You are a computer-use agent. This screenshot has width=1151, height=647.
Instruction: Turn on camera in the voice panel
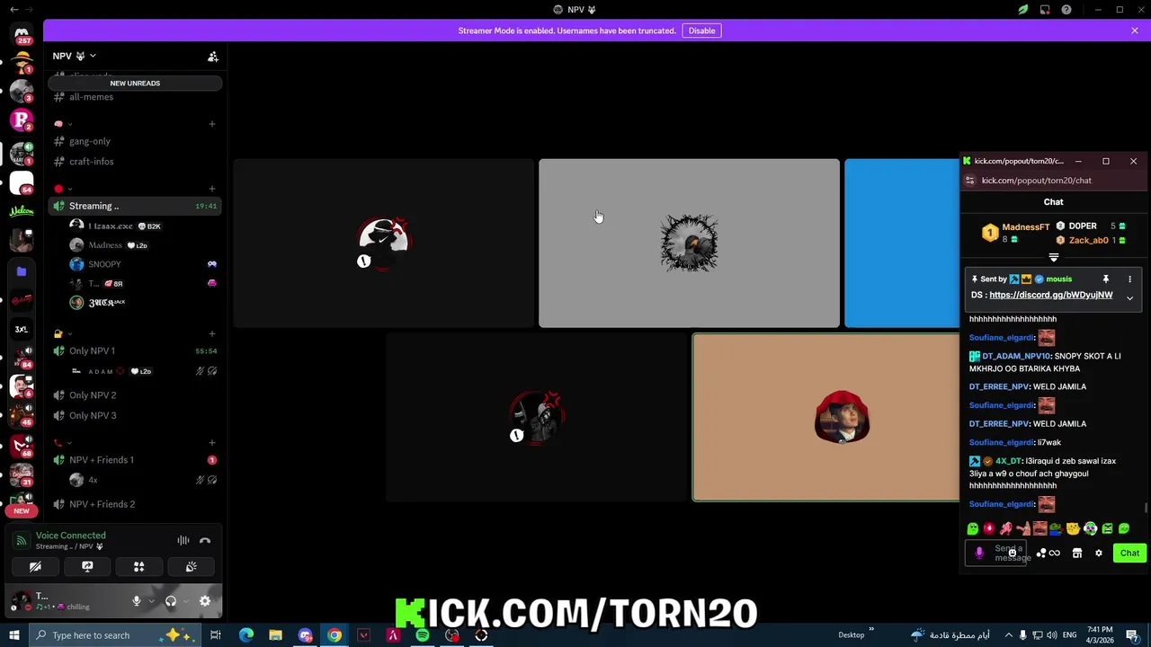coord(35,567)
